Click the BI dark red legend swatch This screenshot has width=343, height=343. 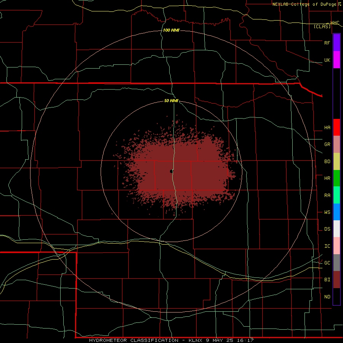click(x=337, y=280)
